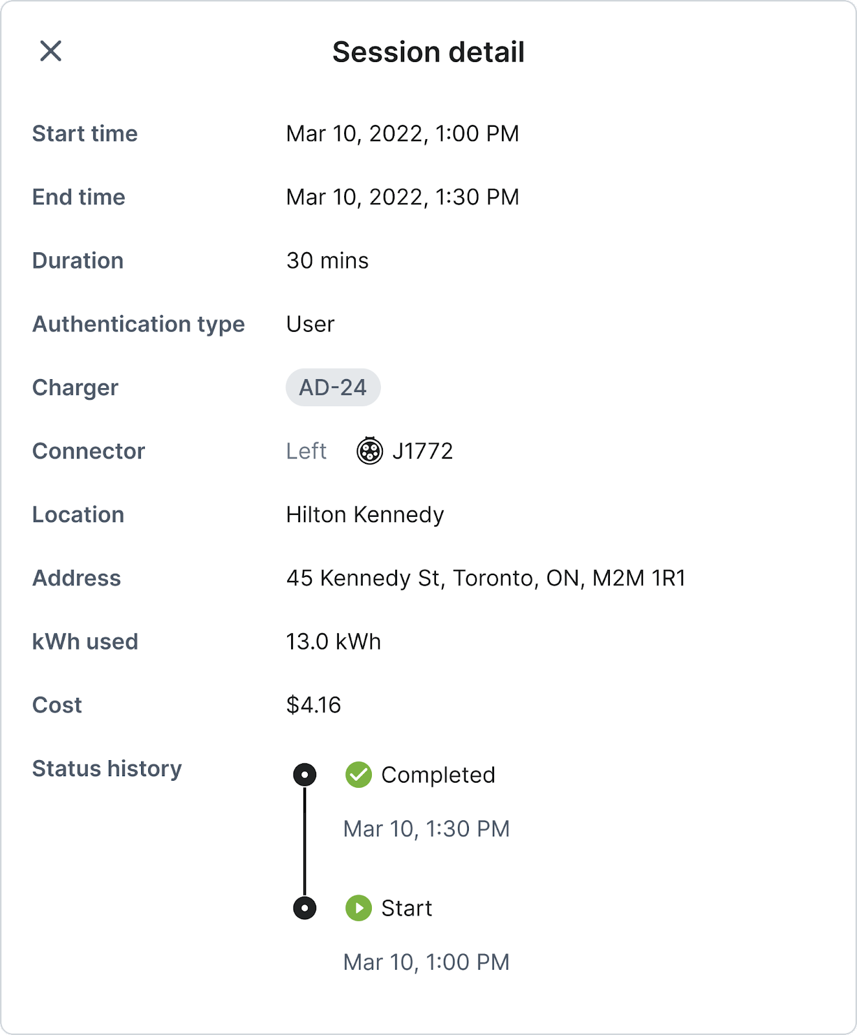Click the Completed status label
This screenshot has height=1035, width=857.
(438, 775)
